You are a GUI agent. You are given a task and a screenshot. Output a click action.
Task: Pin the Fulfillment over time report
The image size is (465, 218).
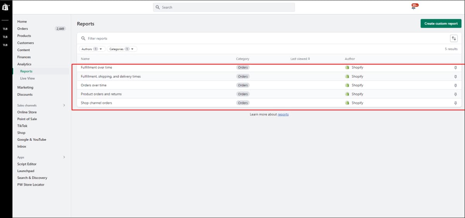(456, 67)
